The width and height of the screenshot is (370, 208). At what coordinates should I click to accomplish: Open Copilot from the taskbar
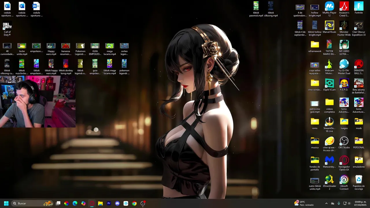click(84, 203)
